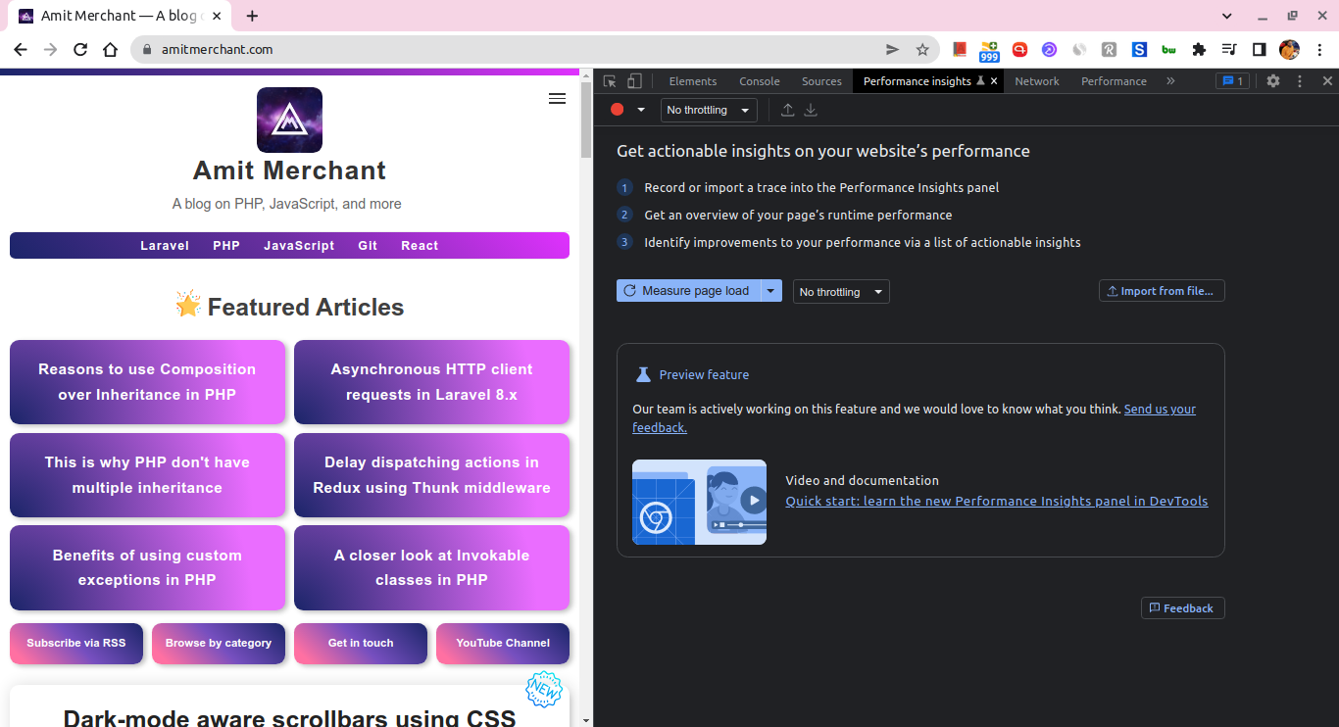This screenshot has width=1339, height=727.
Task: Open the PHP category link
Action: 226,246
